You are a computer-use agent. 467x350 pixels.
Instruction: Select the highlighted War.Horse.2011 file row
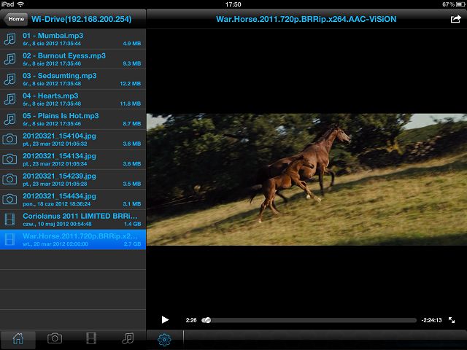[73, 240]
